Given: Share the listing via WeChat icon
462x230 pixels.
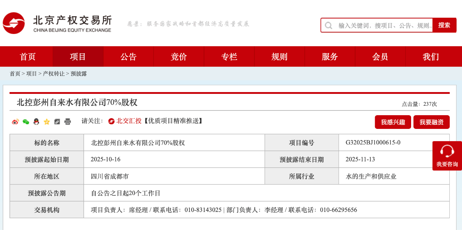Looking at the screenshot, I should coord(26,122).
